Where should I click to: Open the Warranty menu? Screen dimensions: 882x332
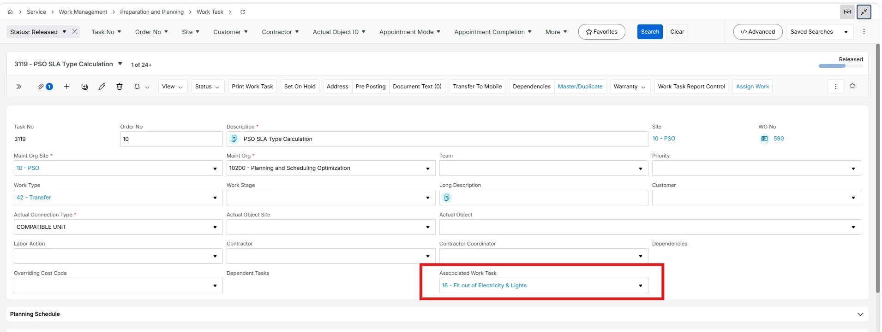[630, 87]
